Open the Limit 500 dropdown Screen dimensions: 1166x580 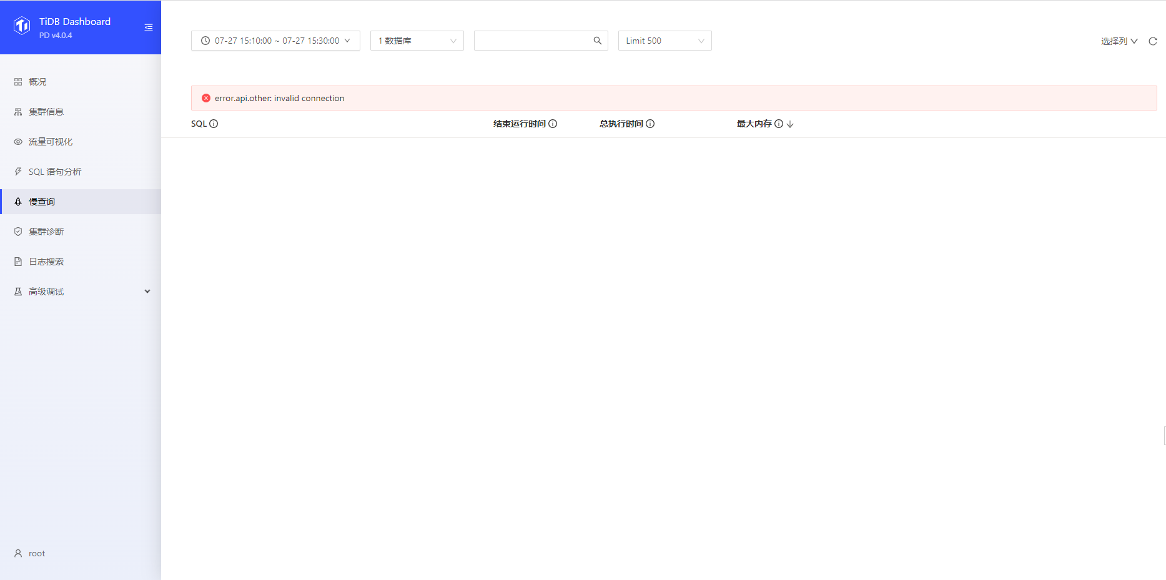tap(665, 41)
